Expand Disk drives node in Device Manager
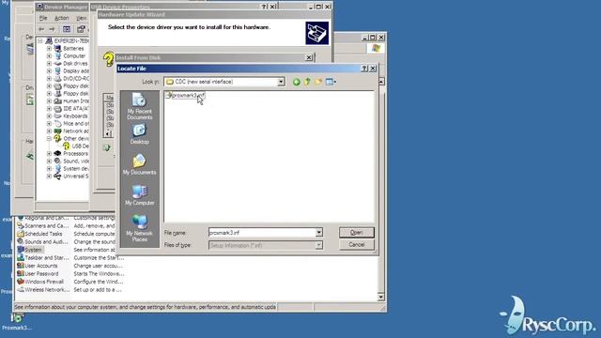Screen dimensions: 601x338 49,63
